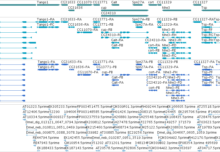Select the Tango1-RA transcript
Viewport: 220px width, 152px height.
click(48, 22)
